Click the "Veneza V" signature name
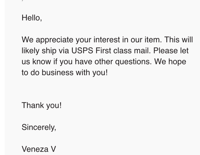200x155 pixels. click(x=39, y=149)
